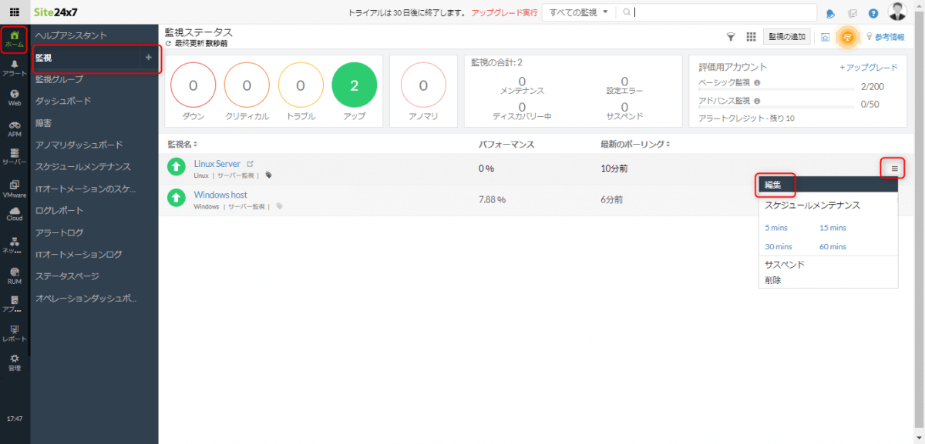The height and width of the screenshot is (444, 925).
Task: Click the grey checklist icon in top bar
Action: pos(852,13)
